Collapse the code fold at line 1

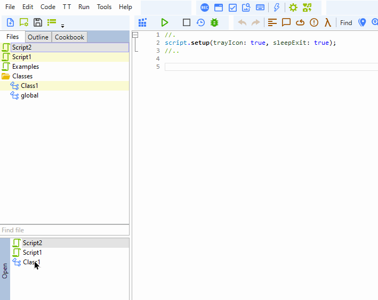coord(135,35)
